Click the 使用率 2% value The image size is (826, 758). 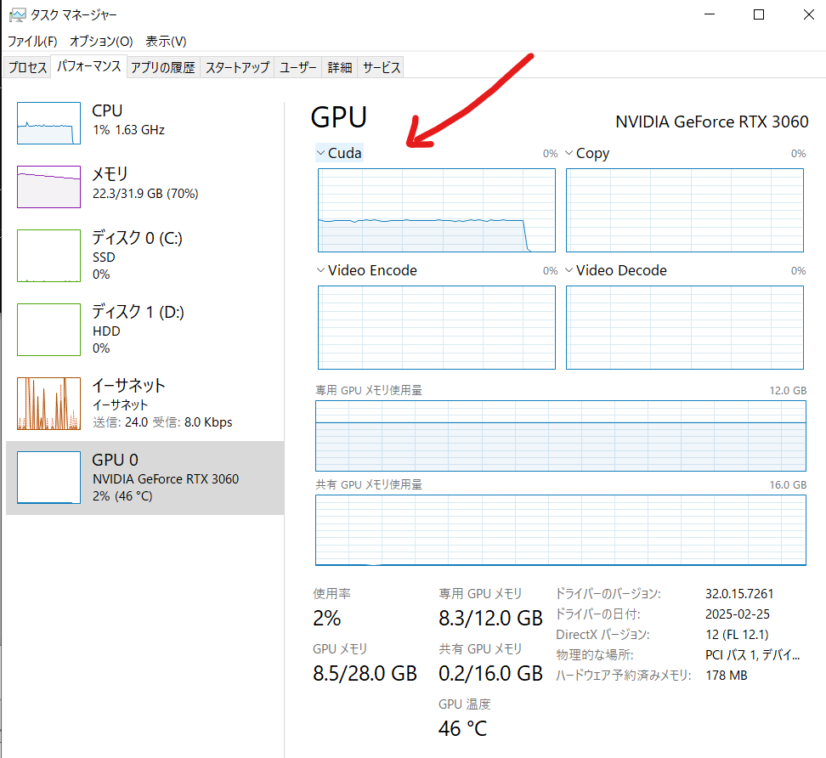pyautogui.click(x=326, y=619)
